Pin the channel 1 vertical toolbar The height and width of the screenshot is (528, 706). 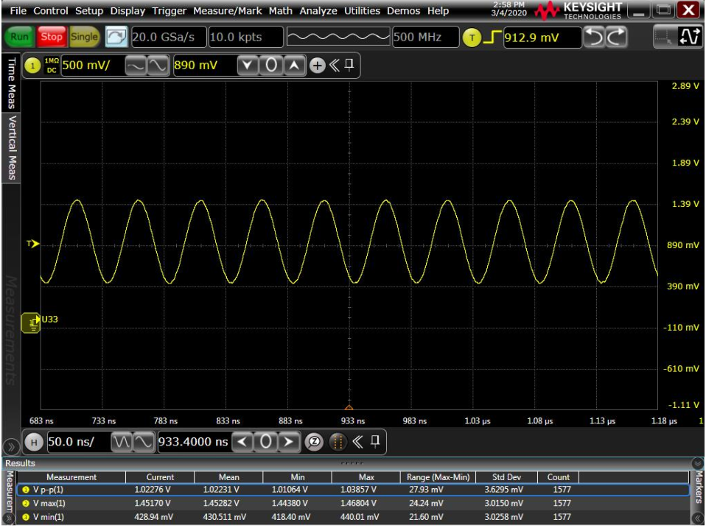click(x=349, y=66)
